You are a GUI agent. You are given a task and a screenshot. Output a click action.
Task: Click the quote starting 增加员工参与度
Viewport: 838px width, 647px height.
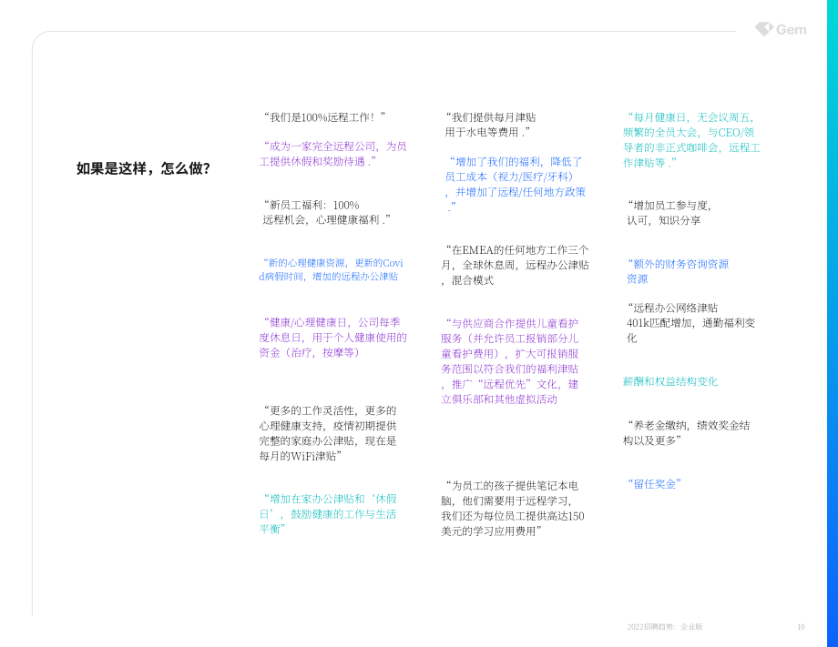pyautogui.click(x=669, y=212)
